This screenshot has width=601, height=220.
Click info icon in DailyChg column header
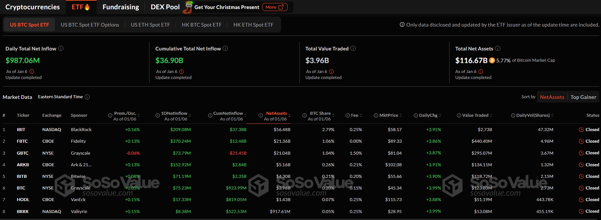(416, 115)
